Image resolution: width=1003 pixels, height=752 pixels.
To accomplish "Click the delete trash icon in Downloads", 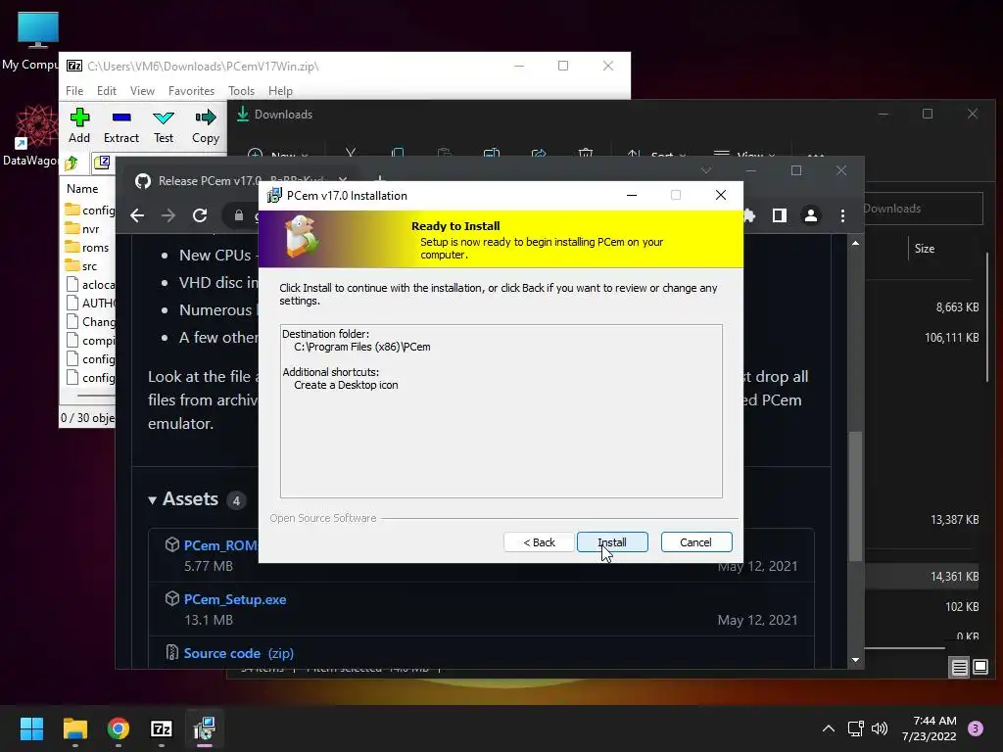I will click(x=586, y=154).
